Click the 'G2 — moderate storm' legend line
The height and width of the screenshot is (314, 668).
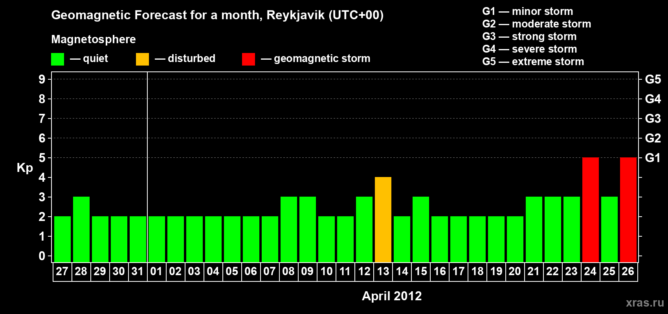(537, 24)
